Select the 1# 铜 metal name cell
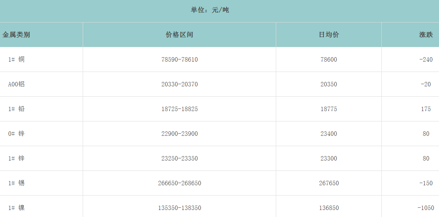This screenshot has height=217, width=439. click(x=17, y=59)
